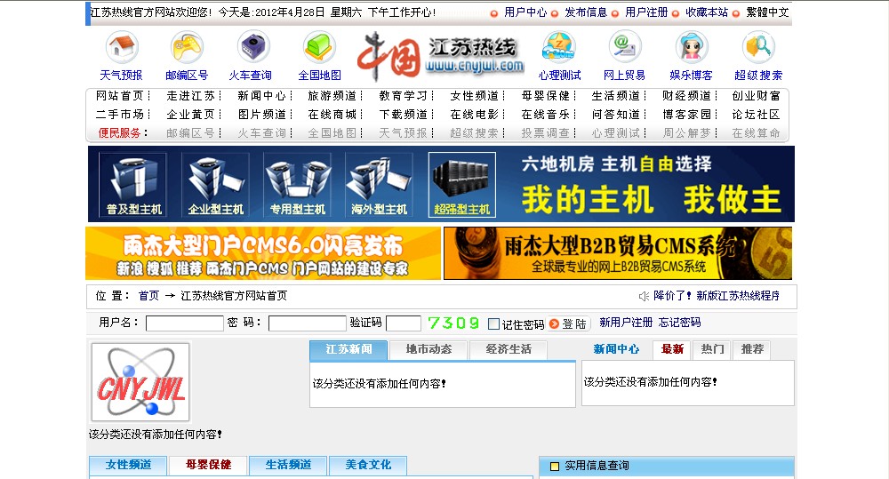Open the 天气预报 weather house icon
The height and width of the screenshot is (479, 889).
[121, 47]
